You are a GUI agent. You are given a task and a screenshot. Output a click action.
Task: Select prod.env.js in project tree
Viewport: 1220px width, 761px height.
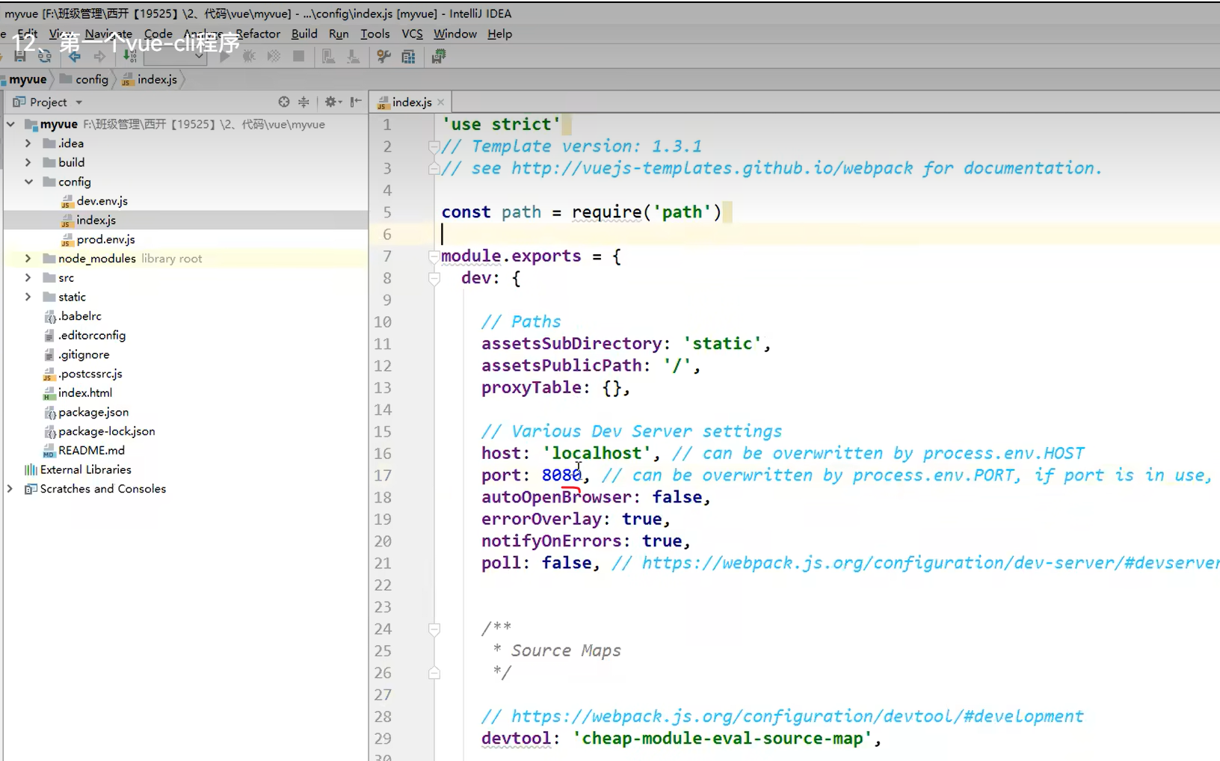[105, 239]
